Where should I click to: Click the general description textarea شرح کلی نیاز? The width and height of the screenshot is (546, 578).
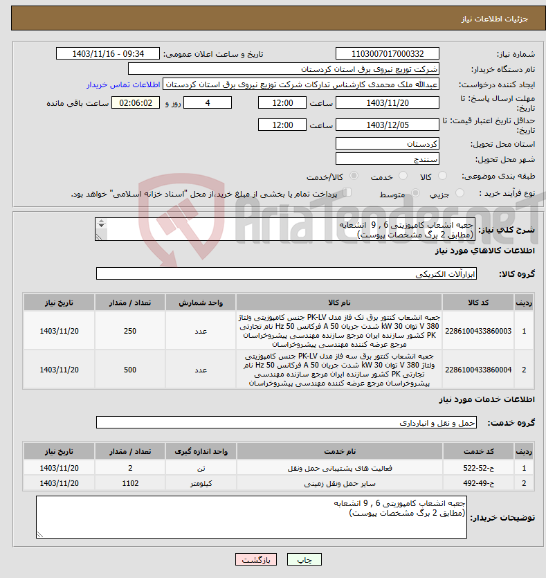285,229
